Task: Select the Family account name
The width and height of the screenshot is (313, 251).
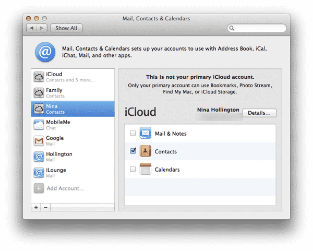Action: [54, 90]
